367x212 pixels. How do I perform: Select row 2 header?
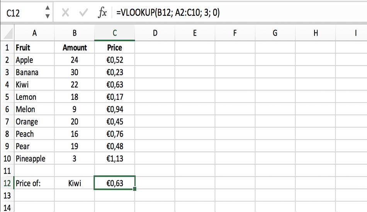[7, 60]
